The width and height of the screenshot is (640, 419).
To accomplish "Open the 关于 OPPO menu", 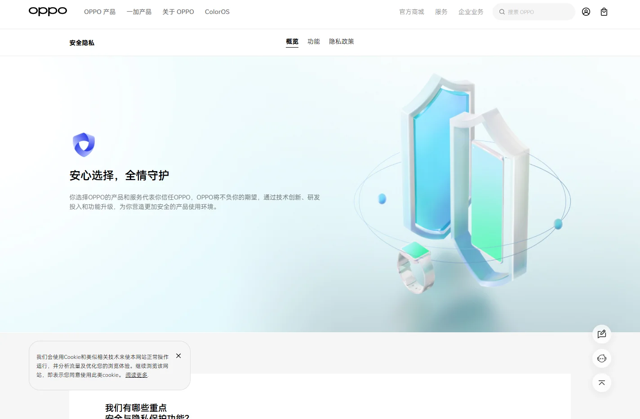I will (178, 12).
